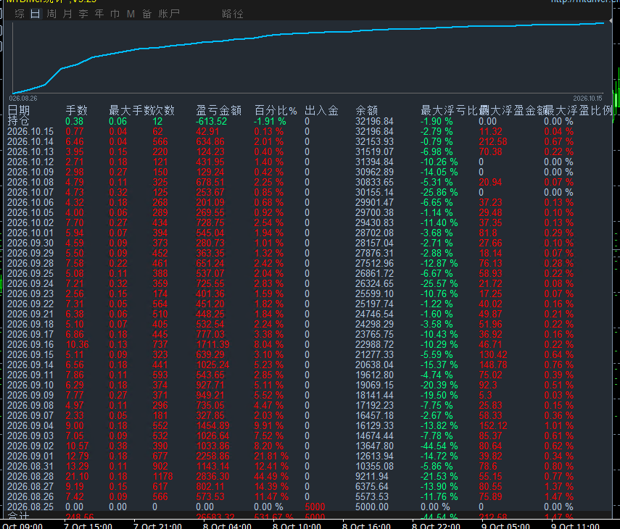This screenshot has width=620, height=529.
Task: Open the 路径 path tab
Action: [x=233, y=14]
